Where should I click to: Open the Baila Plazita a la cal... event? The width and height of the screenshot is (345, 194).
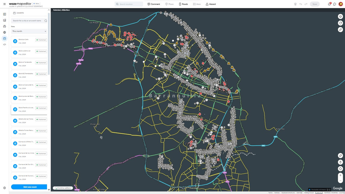tap(29, 109)
